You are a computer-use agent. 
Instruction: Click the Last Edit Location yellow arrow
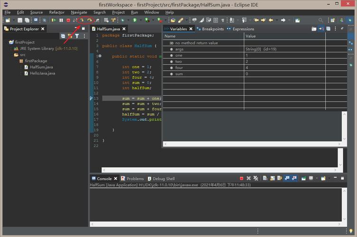(x=256, y=20)
